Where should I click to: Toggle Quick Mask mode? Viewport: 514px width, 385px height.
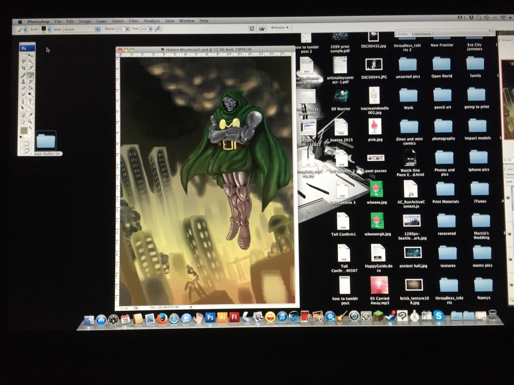pos(26,144)
